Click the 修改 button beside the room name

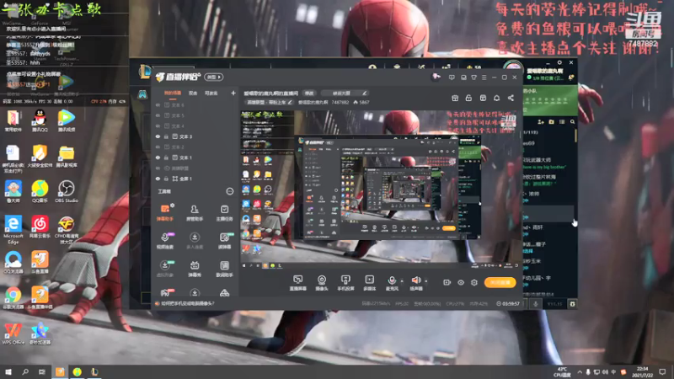[x=309, y=93]
